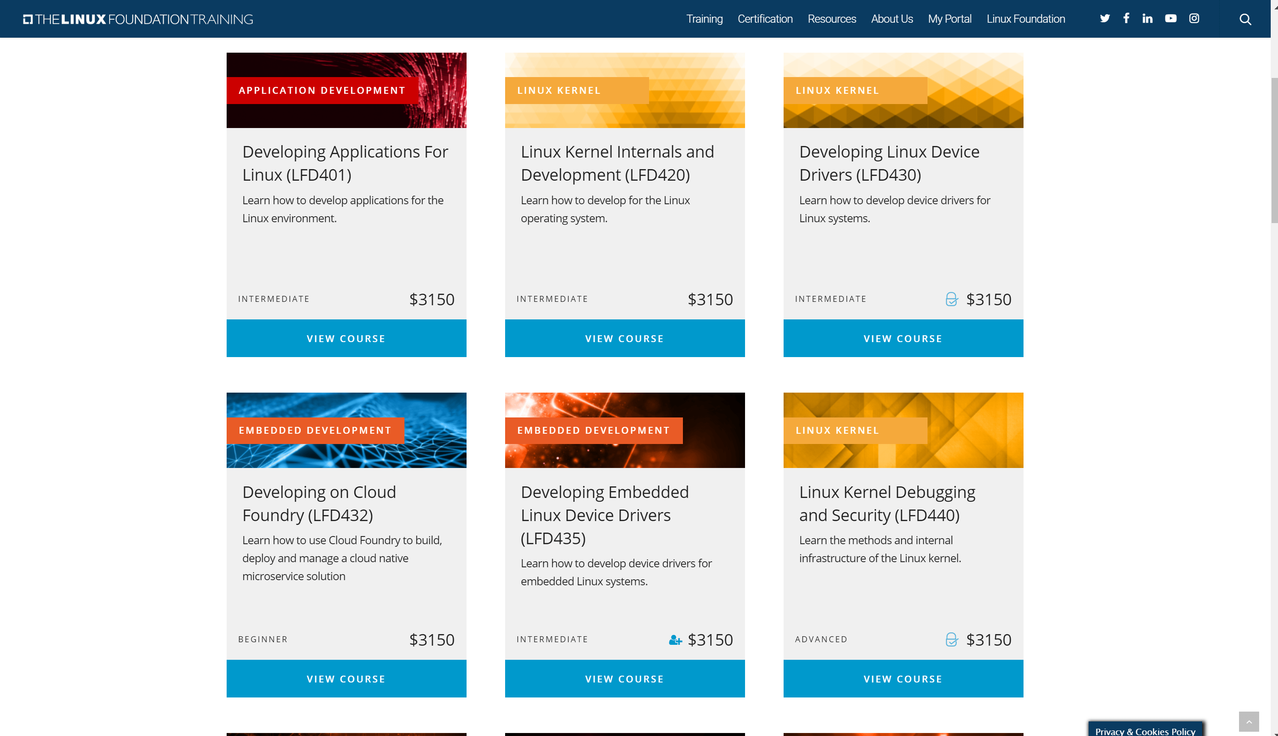
Task: Open the Privacy & Cookies Policy bar
Action: [1145, 730]
